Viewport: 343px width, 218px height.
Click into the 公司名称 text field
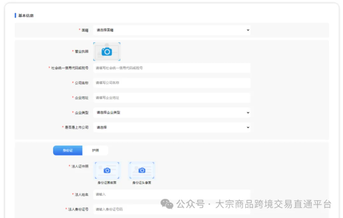tap(171, 83)
